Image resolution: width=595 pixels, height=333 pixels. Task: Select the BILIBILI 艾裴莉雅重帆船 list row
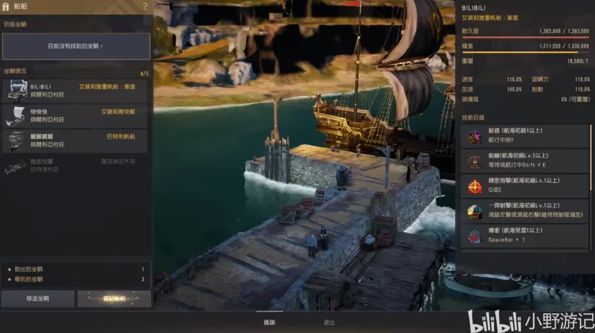75,91
